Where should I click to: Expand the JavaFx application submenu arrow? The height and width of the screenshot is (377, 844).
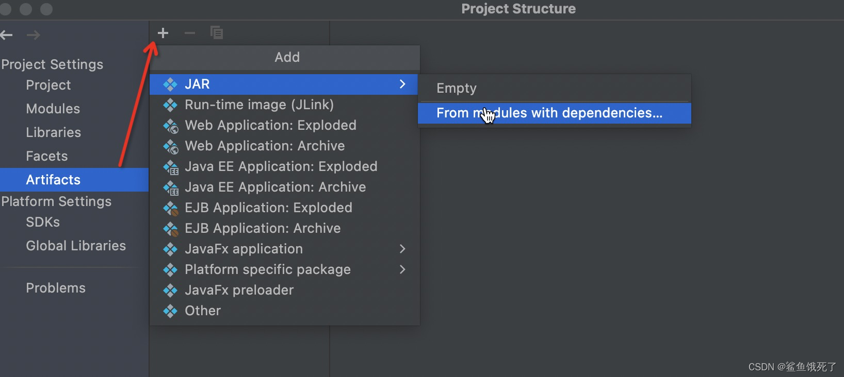tap(402, 249)
